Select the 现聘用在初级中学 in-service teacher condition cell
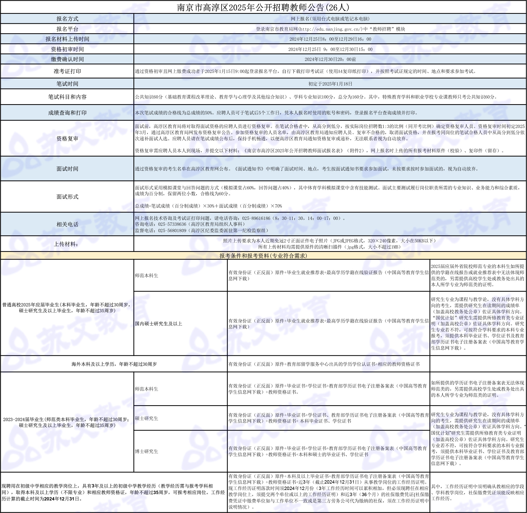 (x=114, y=492)
